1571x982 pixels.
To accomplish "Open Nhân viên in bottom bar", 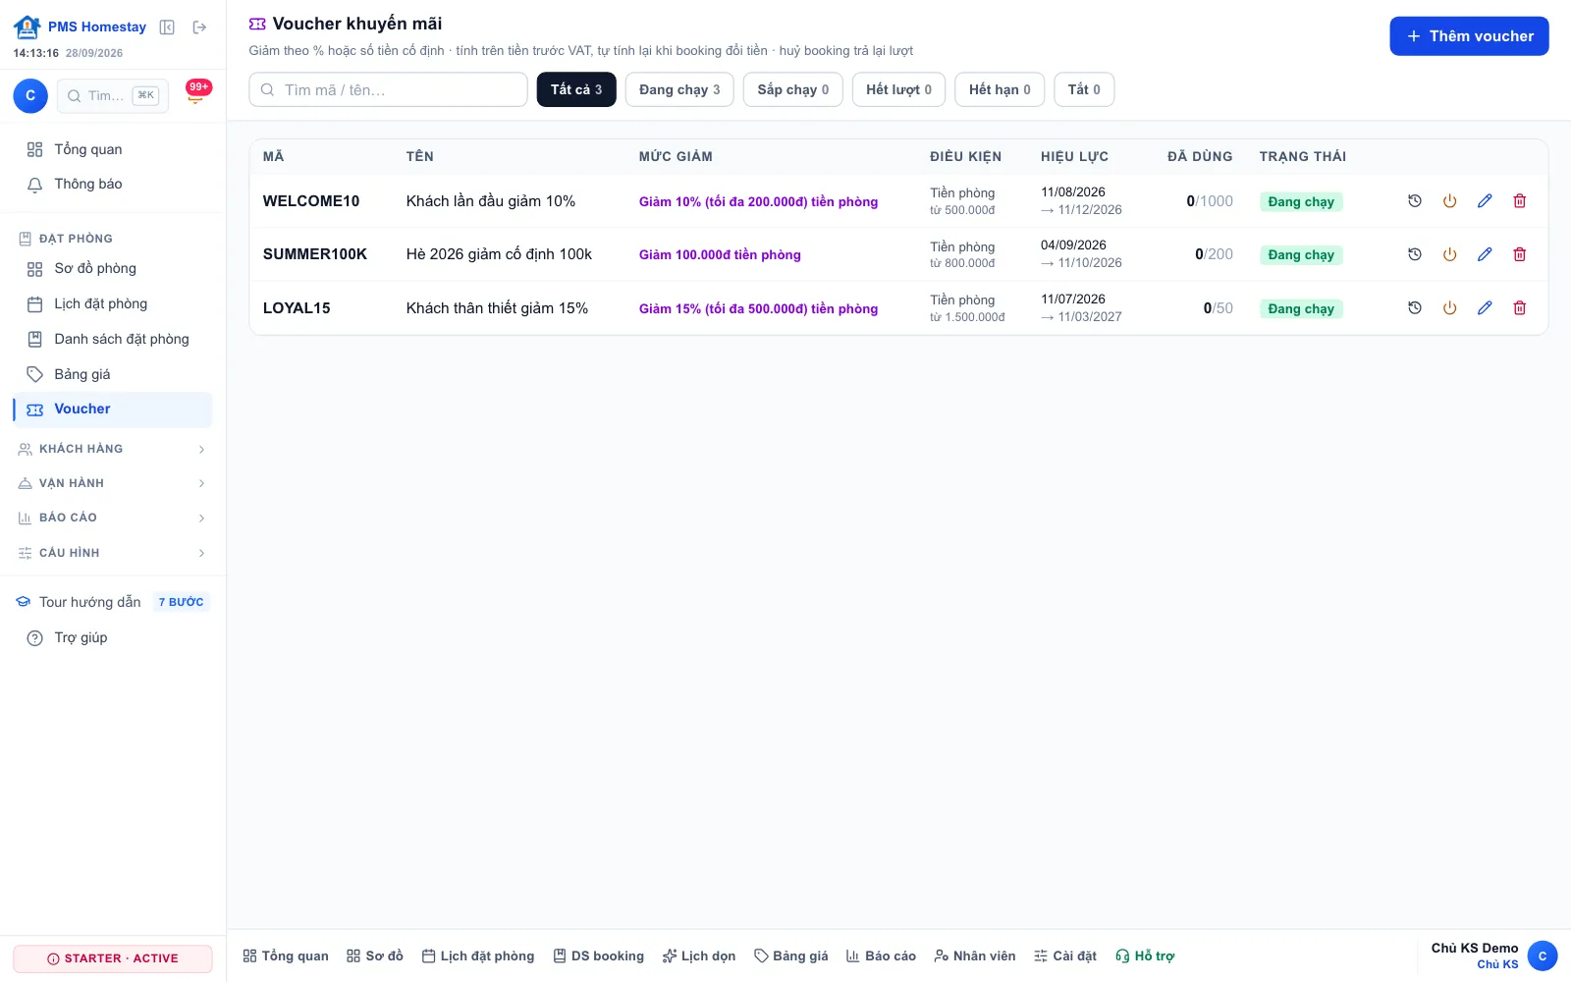I will [975, 956].
